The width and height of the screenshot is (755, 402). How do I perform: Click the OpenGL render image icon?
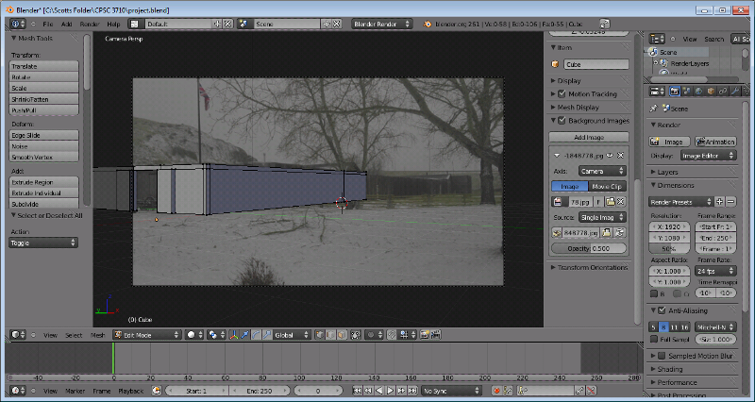click(x=425, y=335)
